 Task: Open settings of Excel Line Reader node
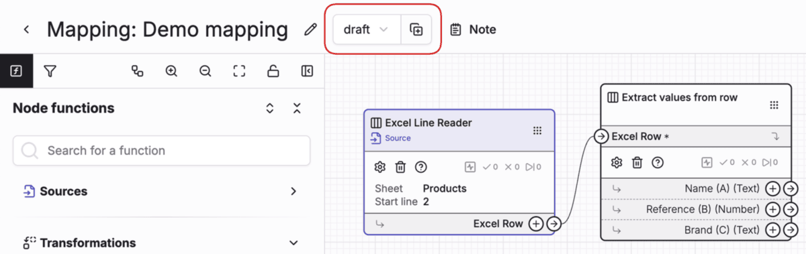point(379,167)
